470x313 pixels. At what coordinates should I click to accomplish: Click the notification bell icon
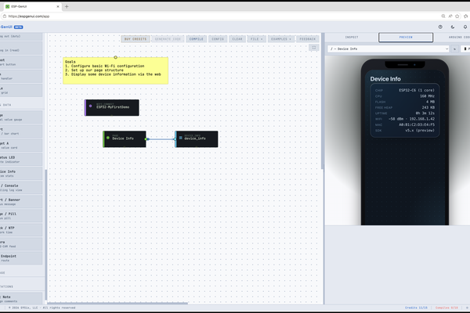click(465, 27)
